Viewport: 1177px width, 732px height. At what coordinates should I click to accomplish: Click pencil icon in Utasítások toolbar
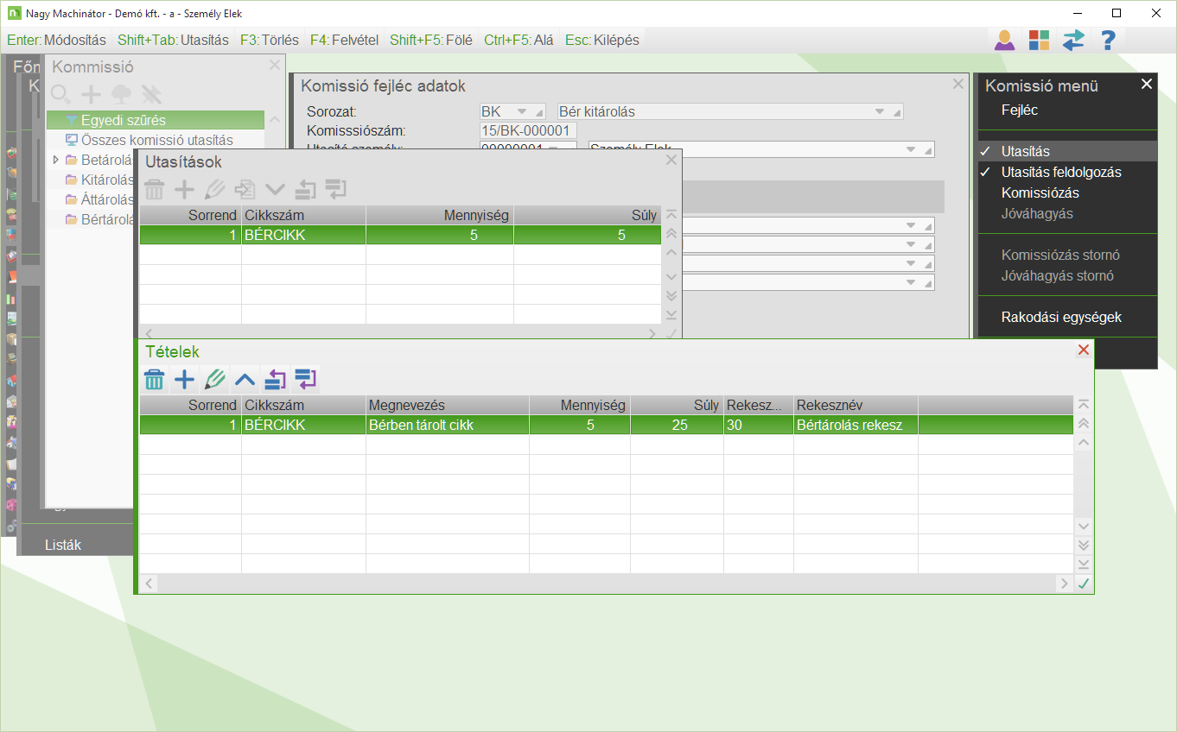pos(215,189)
